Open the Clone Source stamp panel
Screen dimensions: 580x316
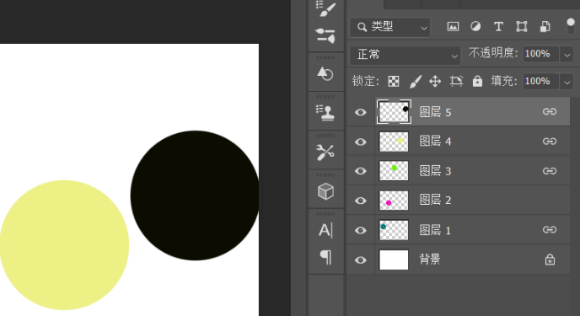325,113
